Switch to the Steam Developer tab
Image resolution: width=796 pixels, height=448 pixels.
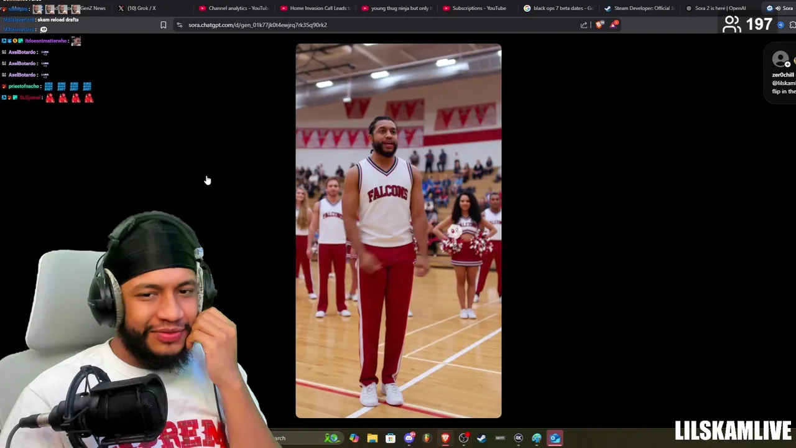point(641,8)
